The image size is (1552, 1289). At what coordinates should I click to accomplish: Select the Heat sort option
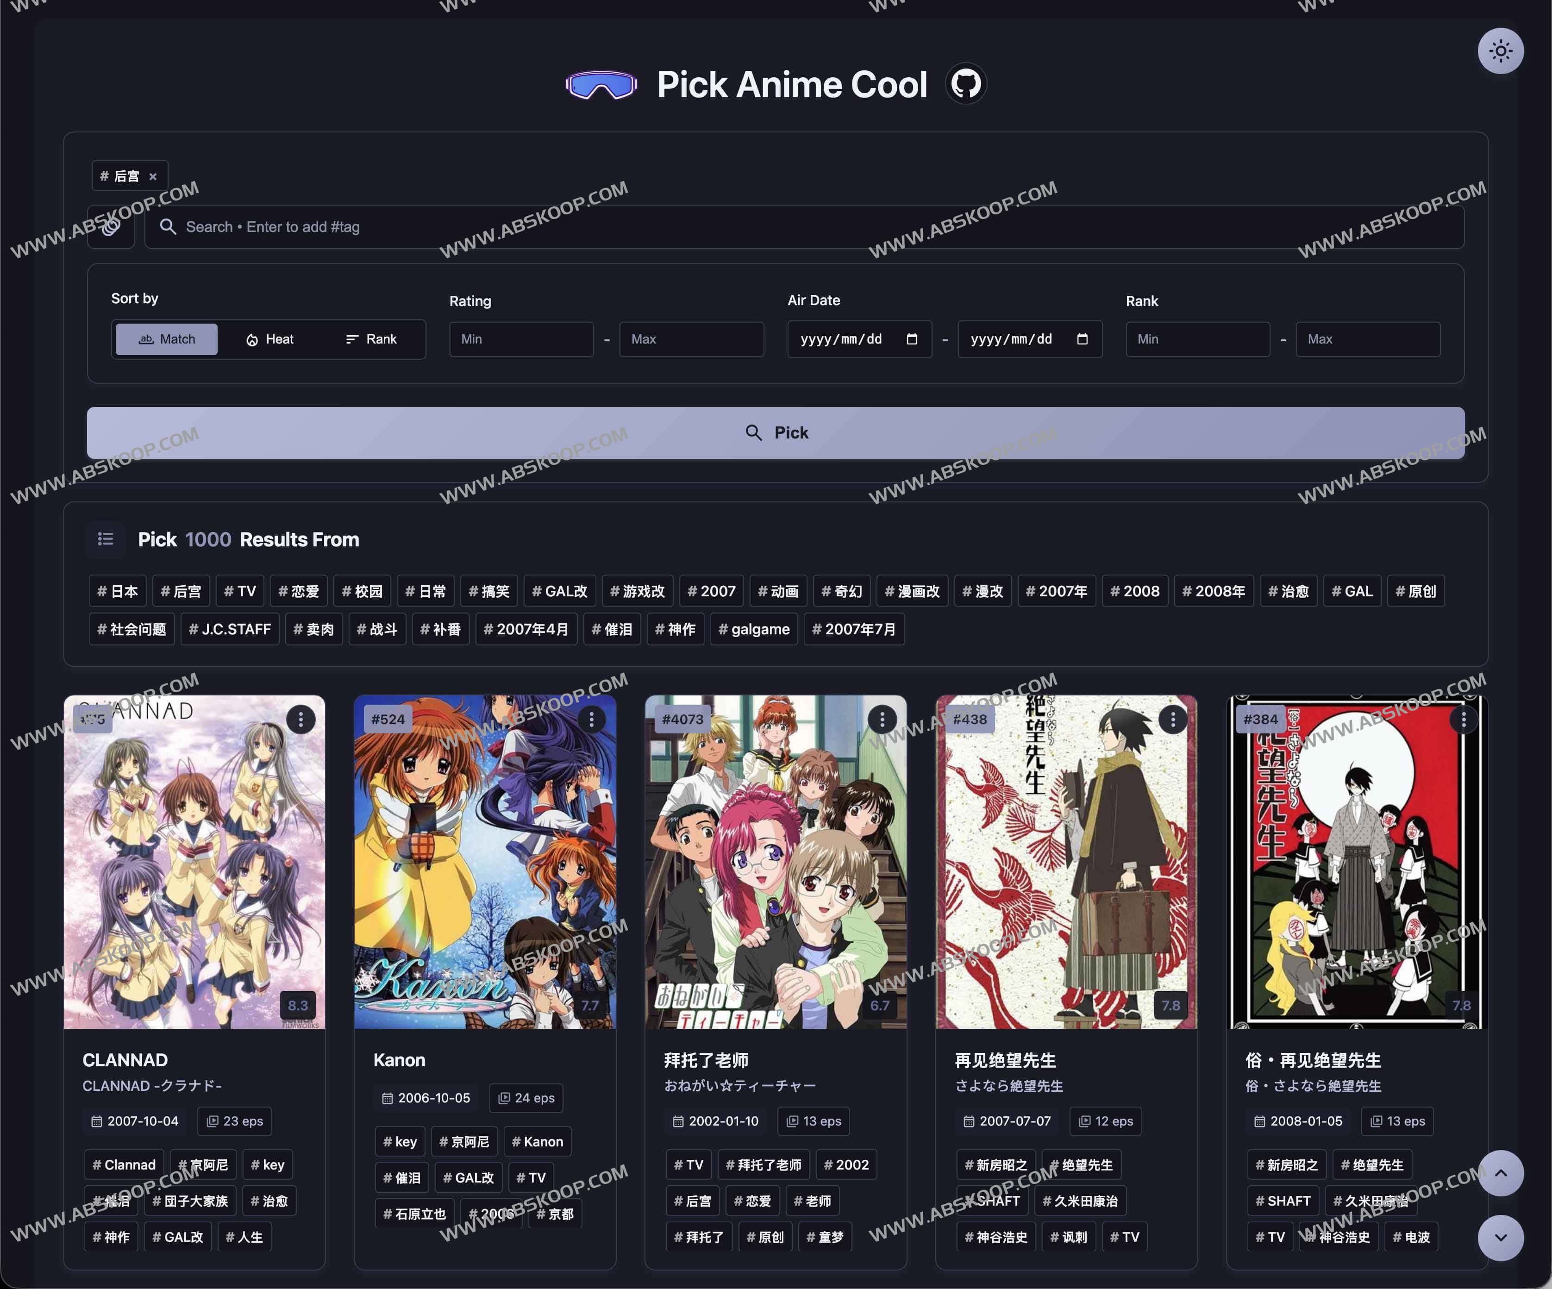[x=270, y=339]
